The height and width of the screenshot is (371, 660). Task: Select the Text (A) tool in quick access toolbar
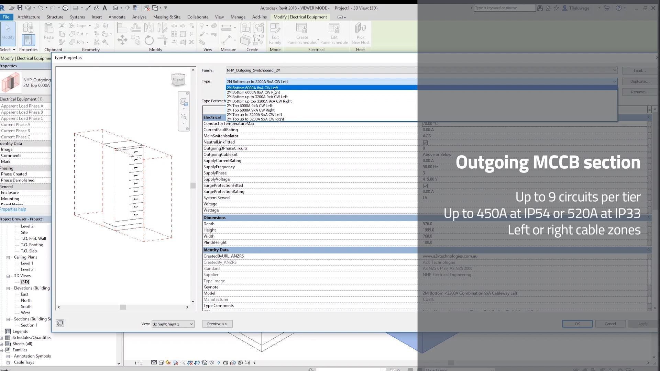pyautogui.click(x=104, y=8)
